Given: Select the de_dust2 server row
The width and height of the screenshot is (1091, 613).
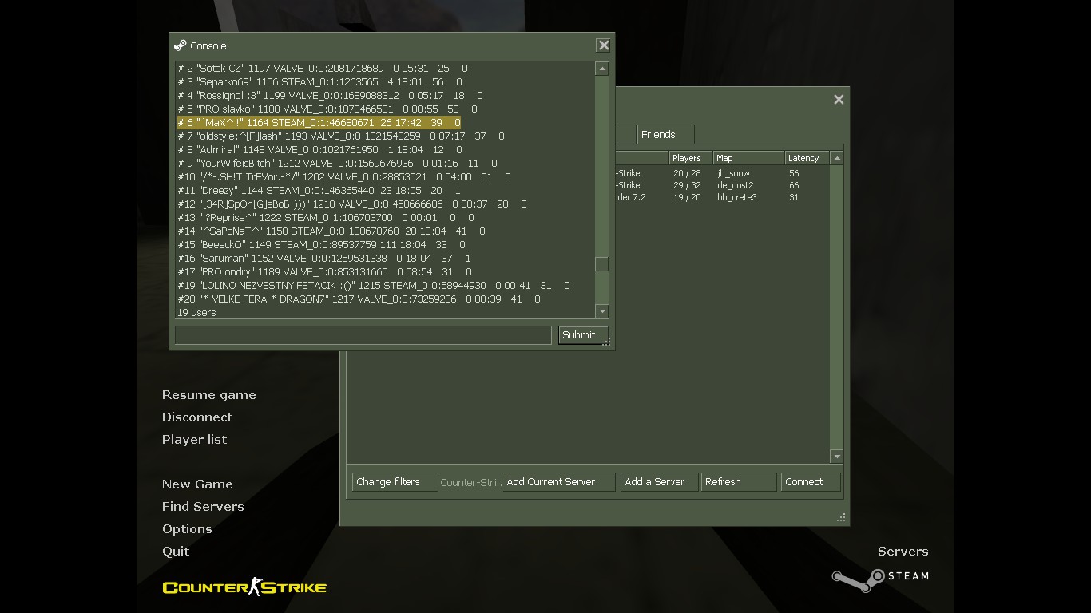Looking at the screenshot, I should [x=722, y=185].
